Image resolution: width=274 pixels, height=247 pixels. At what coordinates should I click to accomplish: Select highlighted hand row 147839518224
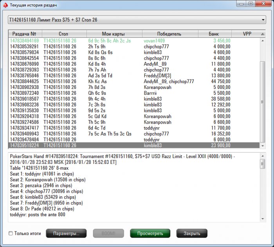tap(134, 146)
